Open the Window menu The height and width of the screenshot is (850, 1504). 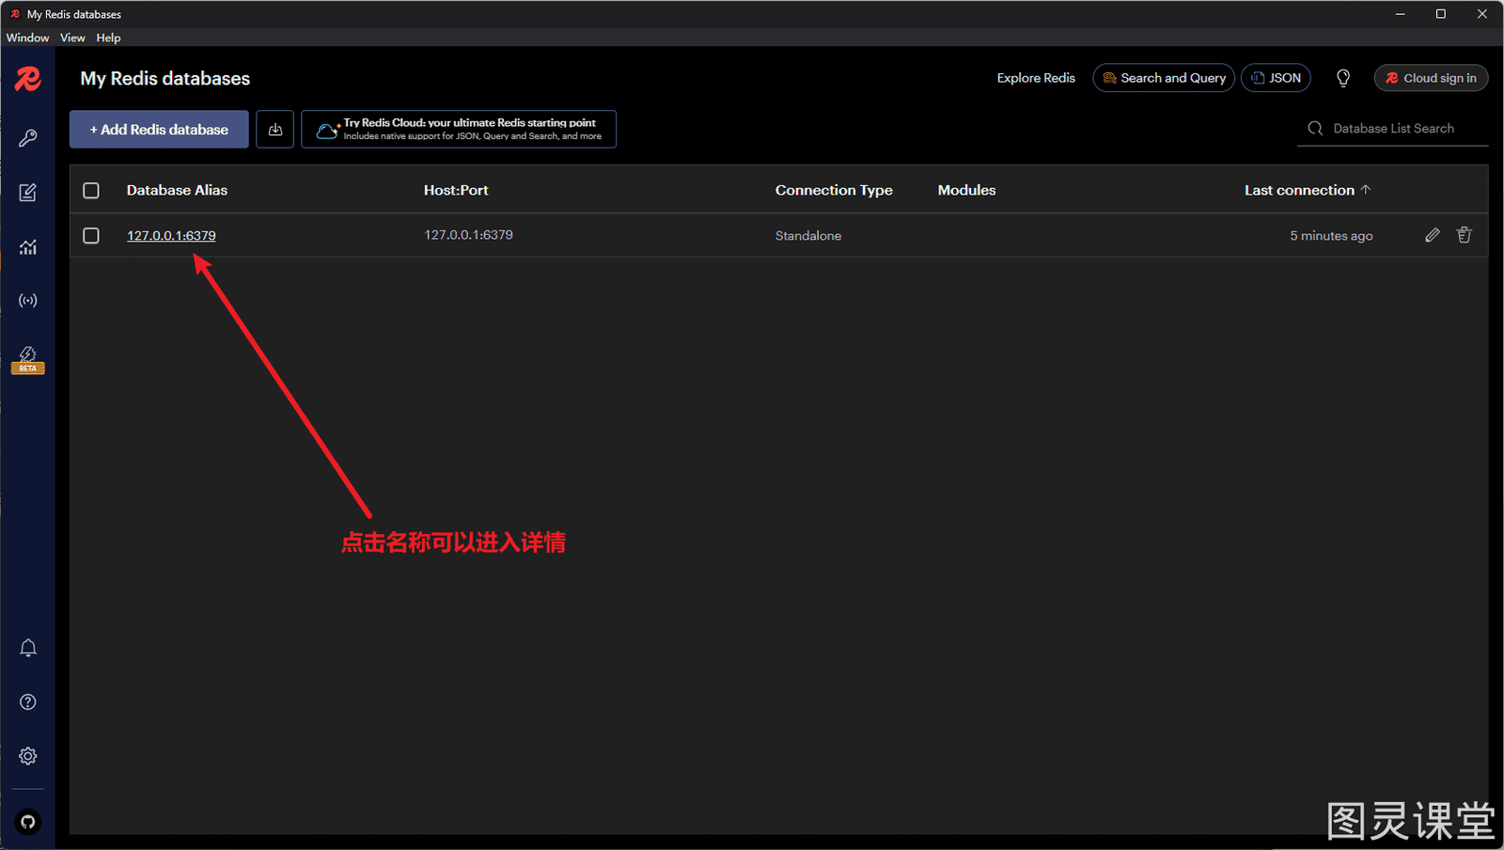28,38
